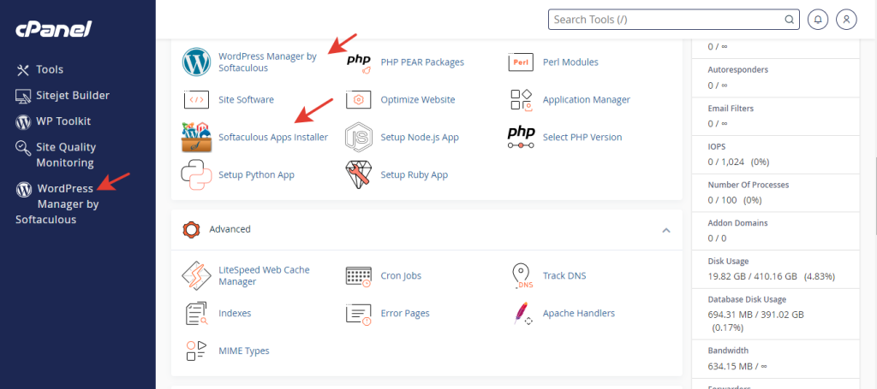The height and width of the screenshot is (389, 877).
Task: Click the large WordPress Manager logo icon
Action: 196,62
